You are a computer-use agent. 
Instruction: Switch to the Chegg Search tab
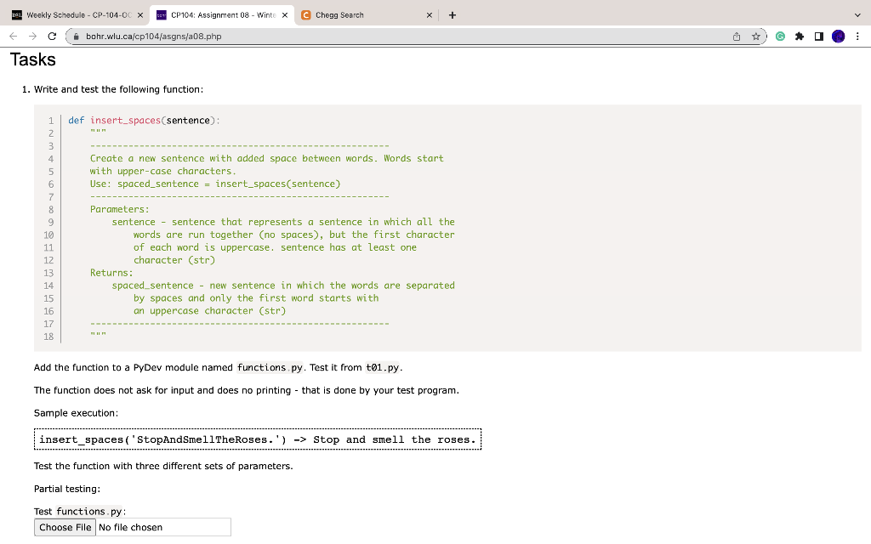tap(357, 14)
